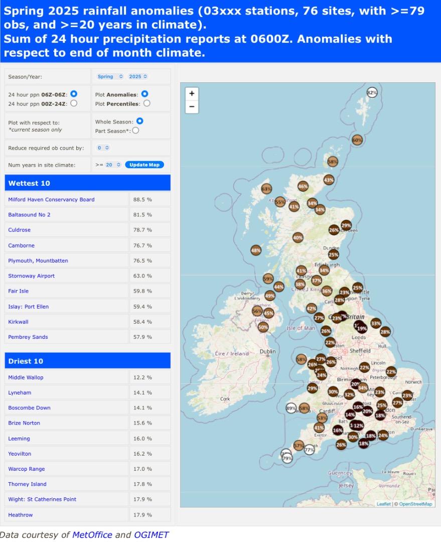This screenshot has width=441, height=542.
Task: Click the 48% marker off western Scotland
Action: (256, 250)
